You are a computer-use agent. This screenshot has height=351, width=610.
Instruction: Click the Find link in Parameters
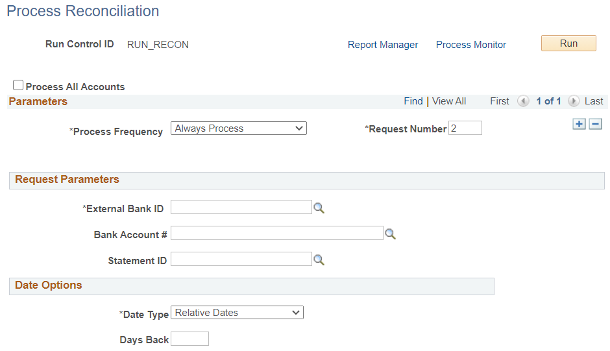[x=413, y=101]
